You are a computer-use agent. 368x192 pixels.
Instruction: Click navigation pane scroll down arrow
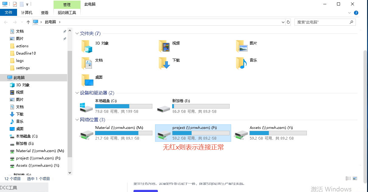(x=70, y=172)
